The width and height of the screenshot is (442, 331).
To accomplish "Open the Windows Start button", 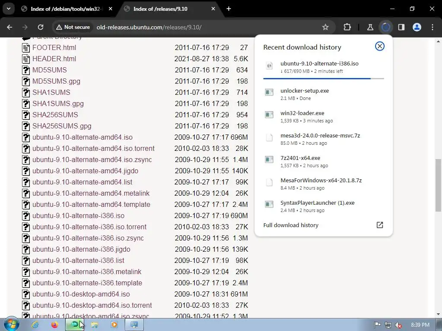I will tap(12, 325).
